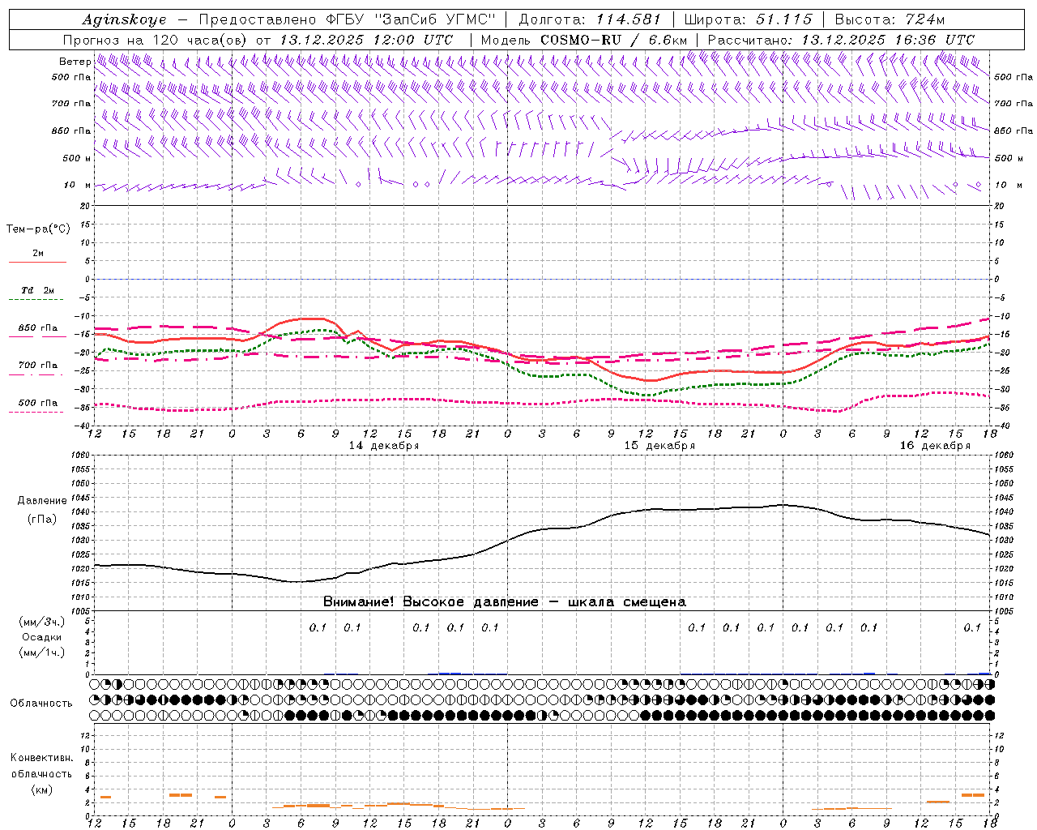Click the (гПа) unit label under Давление

42,520
